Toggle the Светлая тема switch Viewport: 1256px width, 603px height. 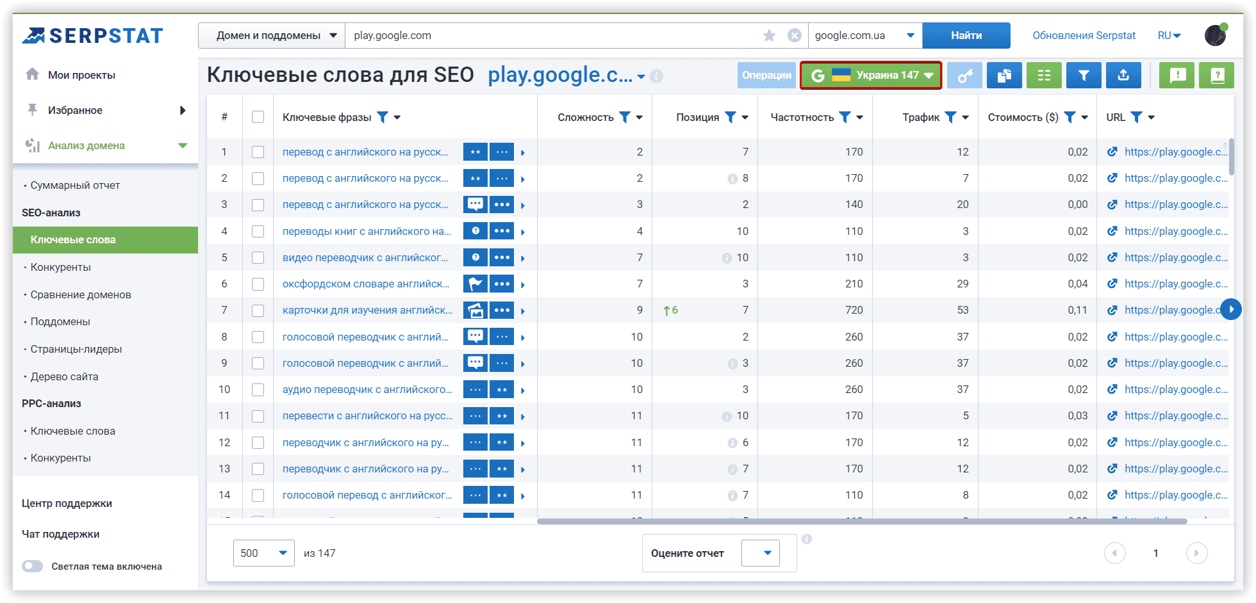tap(32, 566)
